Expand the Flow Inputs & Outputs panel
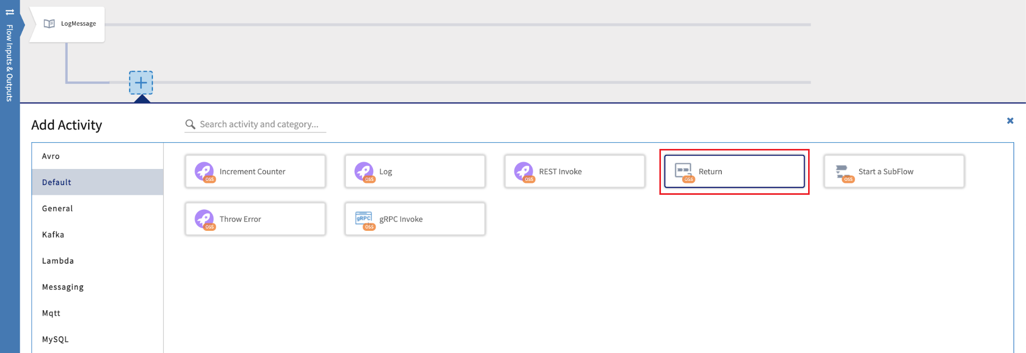The width and height of the screenshot is (1026, 353). [9, 57]
